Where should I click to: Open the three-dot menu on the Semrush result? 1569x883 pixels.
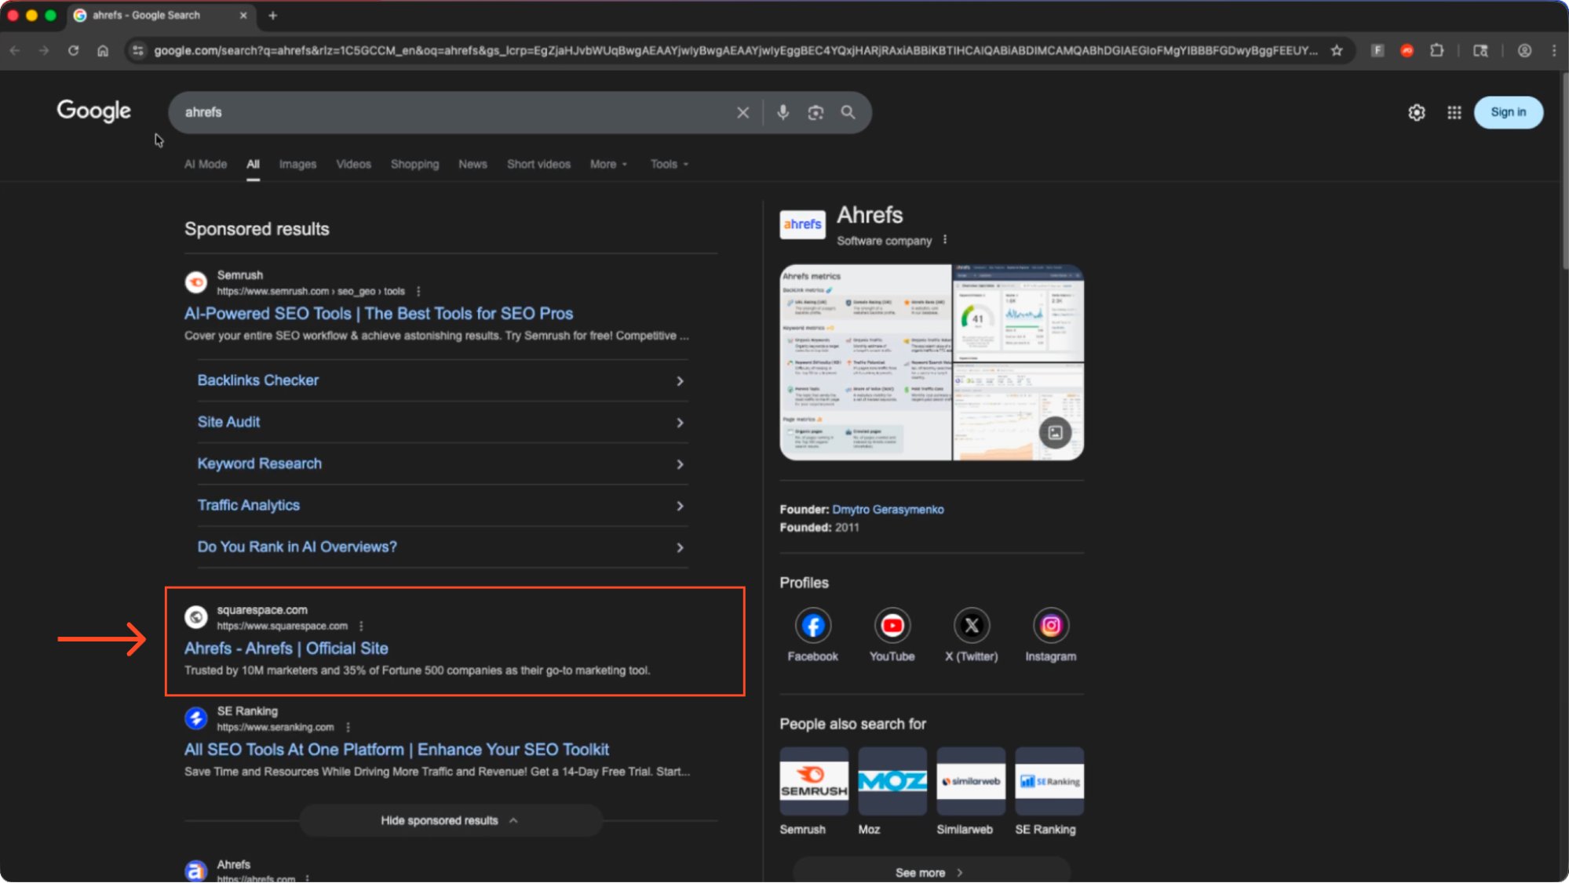(418, 291)
